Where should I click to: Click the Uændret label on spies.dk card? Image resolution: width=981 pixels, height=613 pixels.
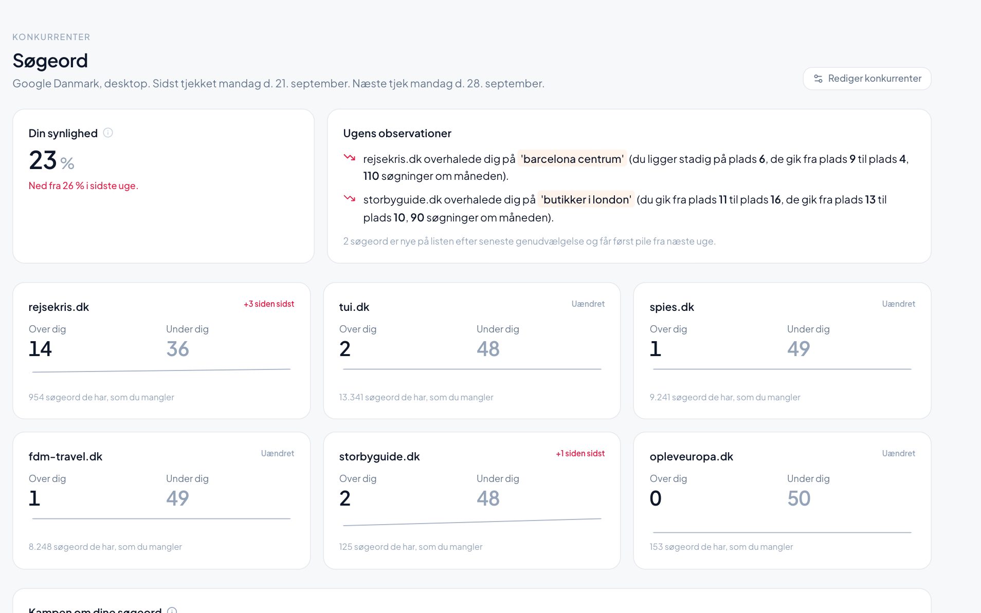coord(899,304)
